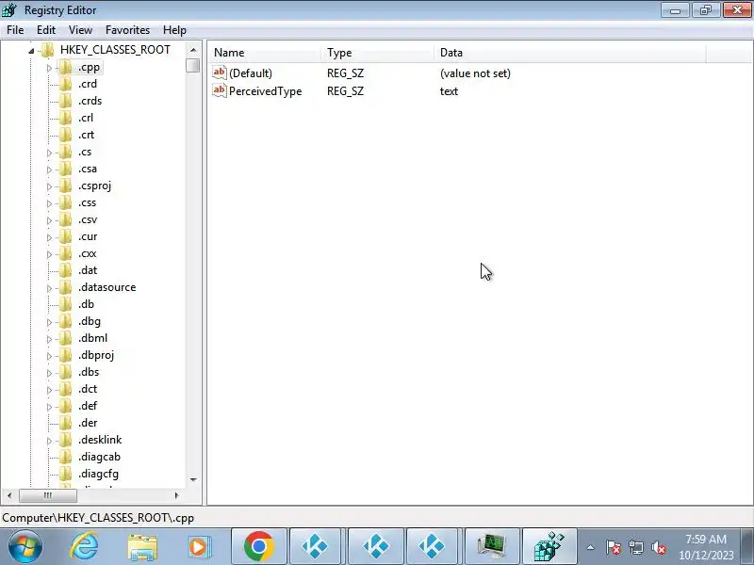Expand the .cs key
The width and height of the screenshot is (754, 565).
(x=49, y=153)
